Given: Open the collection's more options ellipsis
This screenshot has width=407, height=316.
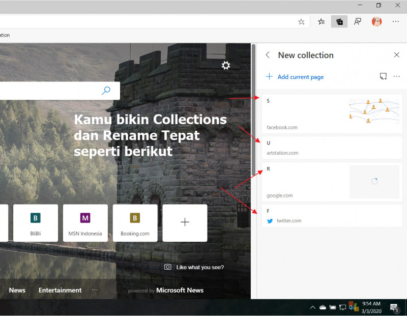Looking at the screenshot, I should point(397,76).
